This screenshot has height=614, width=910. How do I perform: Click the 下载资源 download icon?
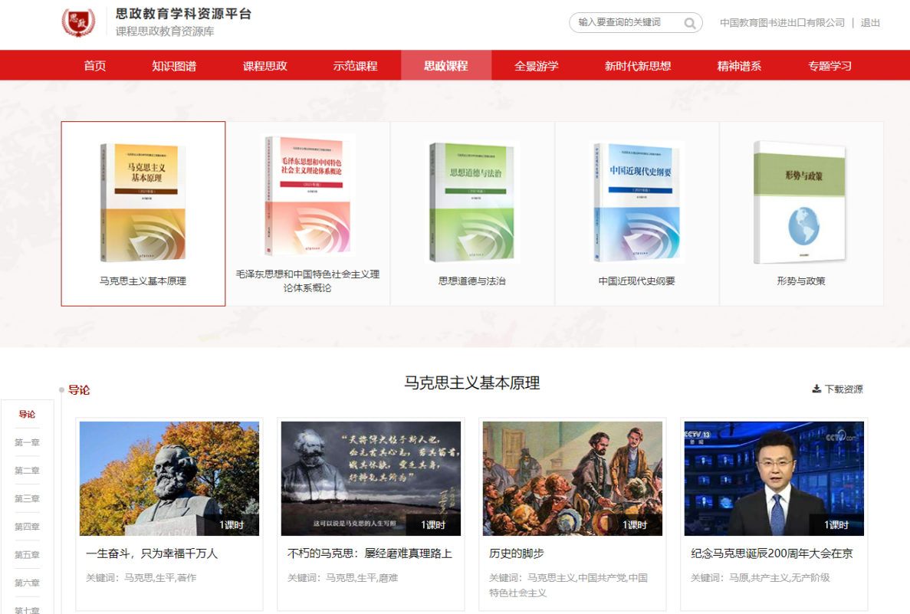(816, 389)
